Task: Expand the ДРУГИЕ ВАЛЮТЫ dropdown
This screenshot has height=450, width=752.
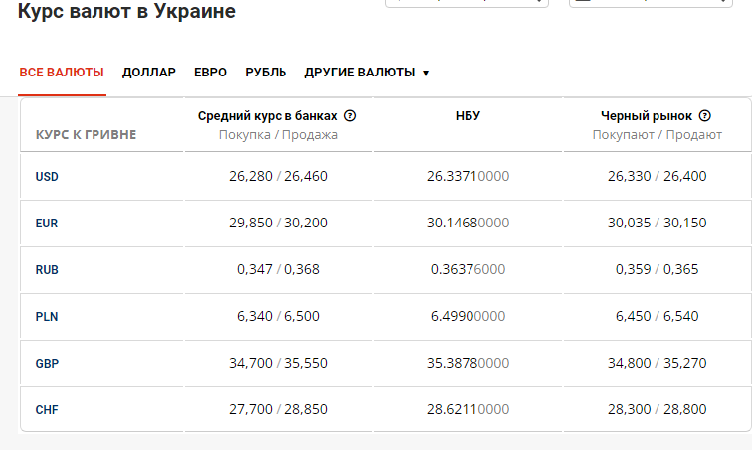Action: pyautogui.click(x=367, y=73)
